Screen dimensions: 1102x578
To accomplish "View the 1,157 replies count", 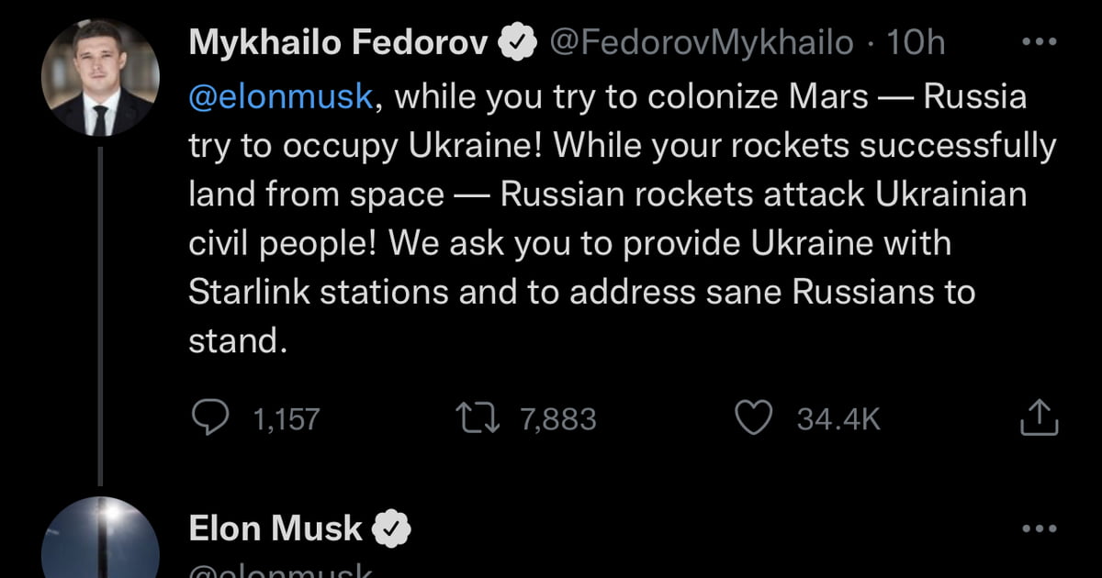I will (x=286, y=419).
